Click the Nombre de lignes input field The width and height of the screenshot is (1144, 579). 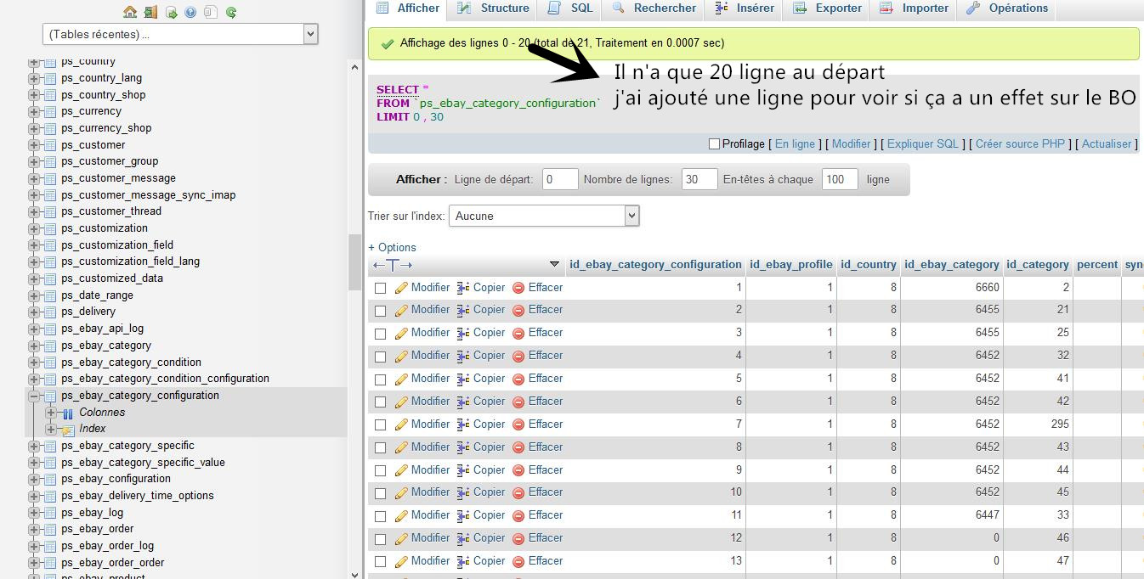pos(699,179)
